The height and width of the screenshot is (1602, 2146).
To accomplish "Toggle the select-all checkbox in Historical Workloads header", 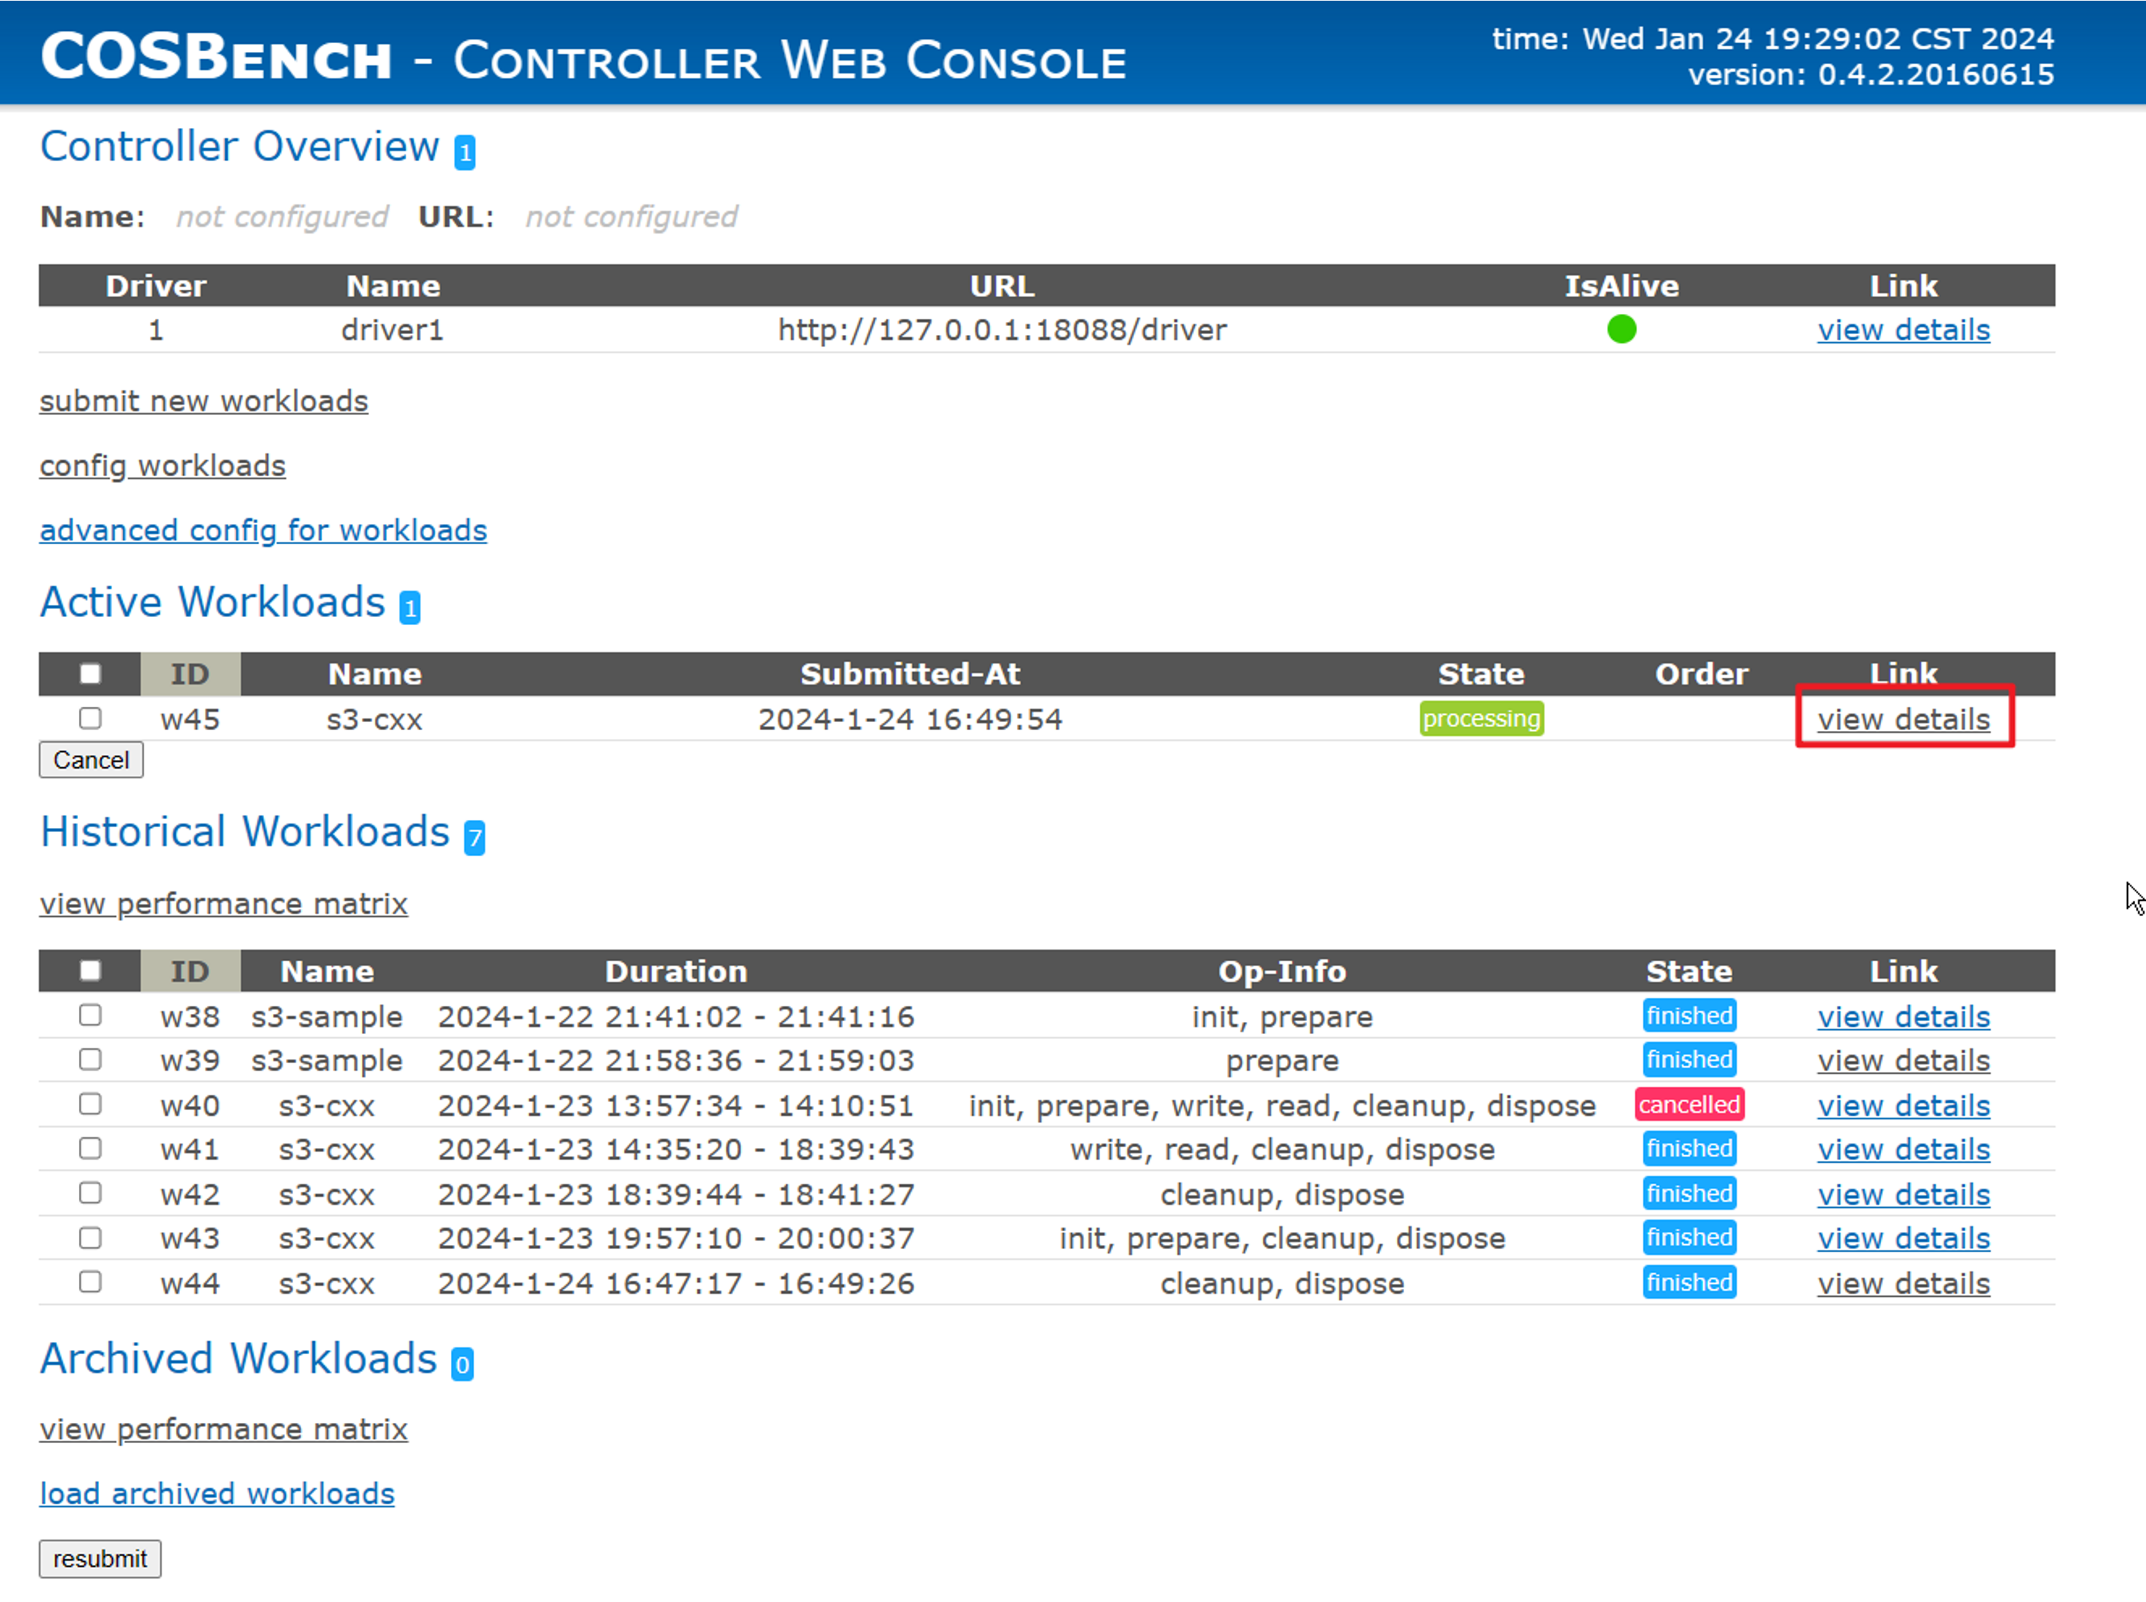I will (x=90, y=971).
